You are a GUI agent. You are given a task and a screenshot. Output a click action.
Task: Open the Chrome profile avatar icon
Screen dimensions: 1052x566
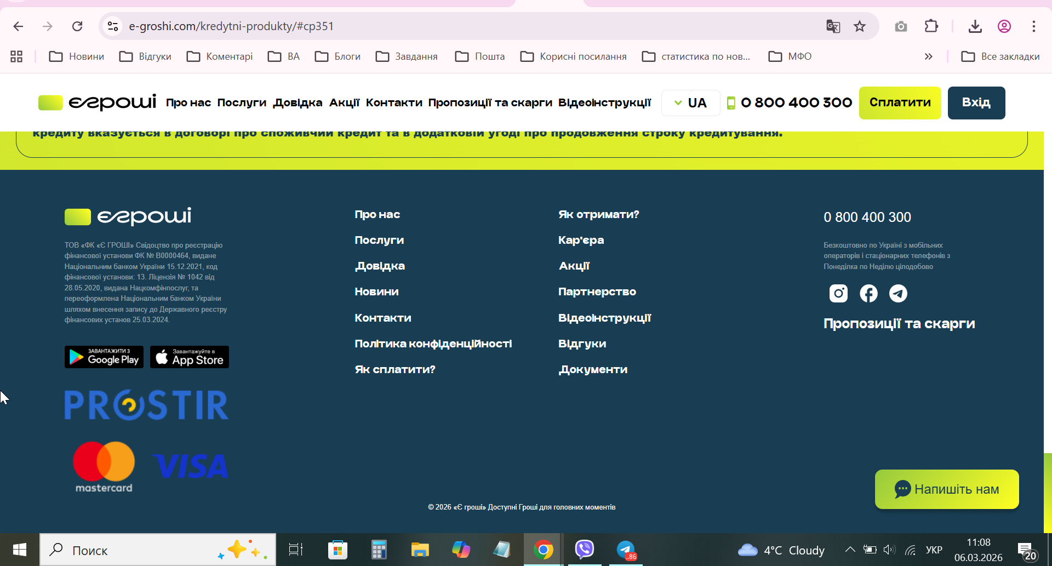(x=1004, y=26)
